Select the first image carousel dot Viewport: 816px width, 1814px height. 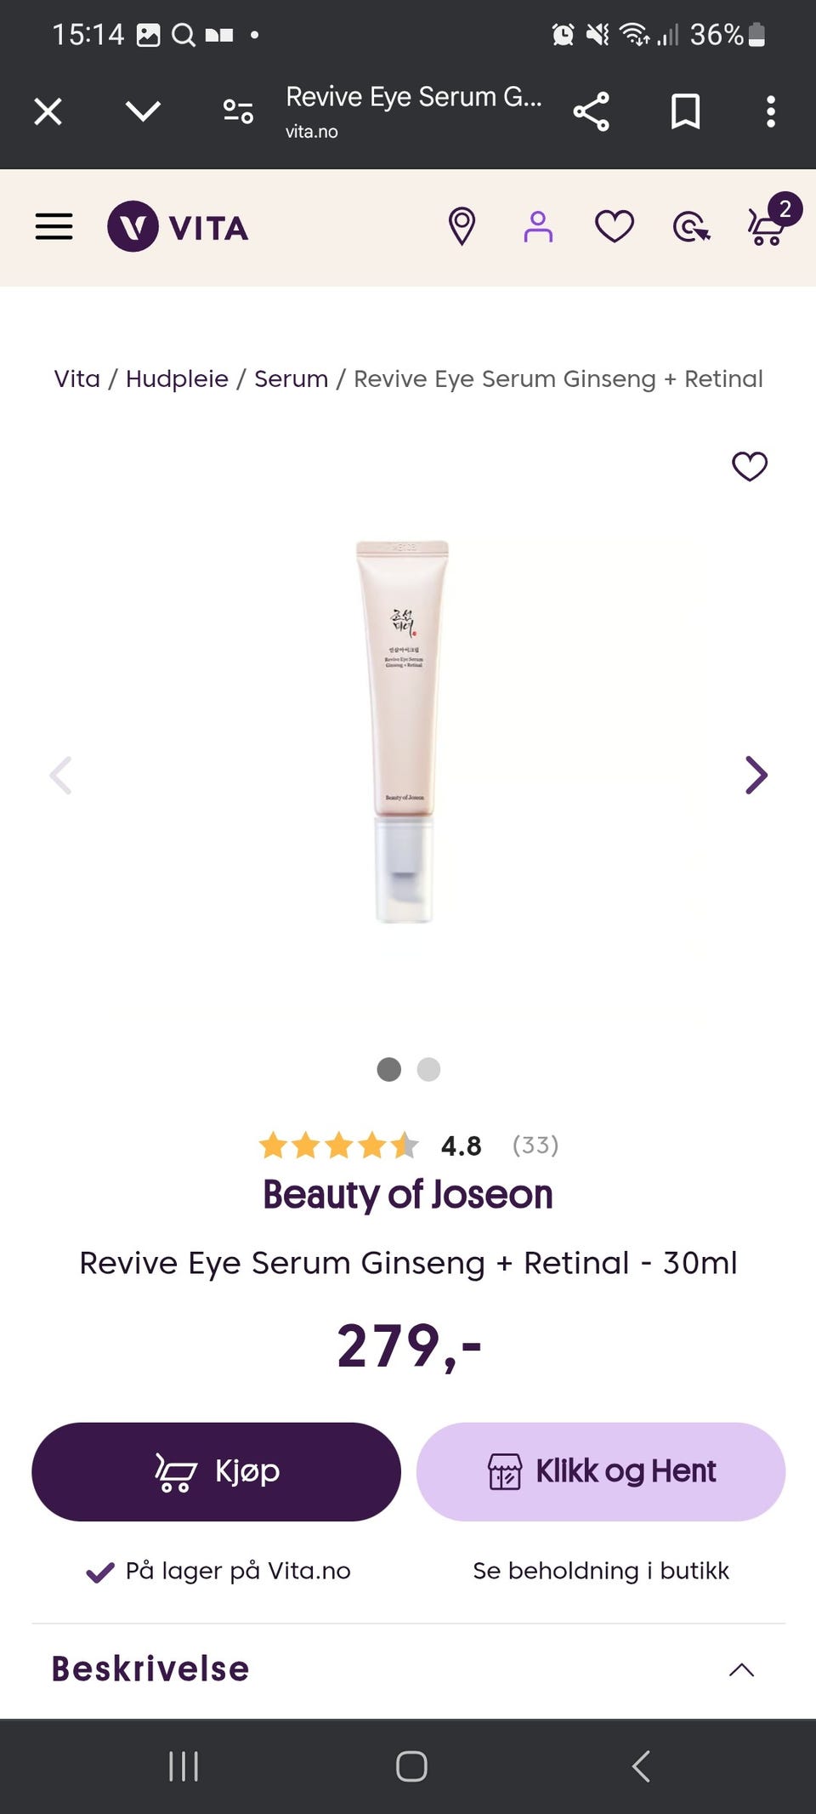389,1069
